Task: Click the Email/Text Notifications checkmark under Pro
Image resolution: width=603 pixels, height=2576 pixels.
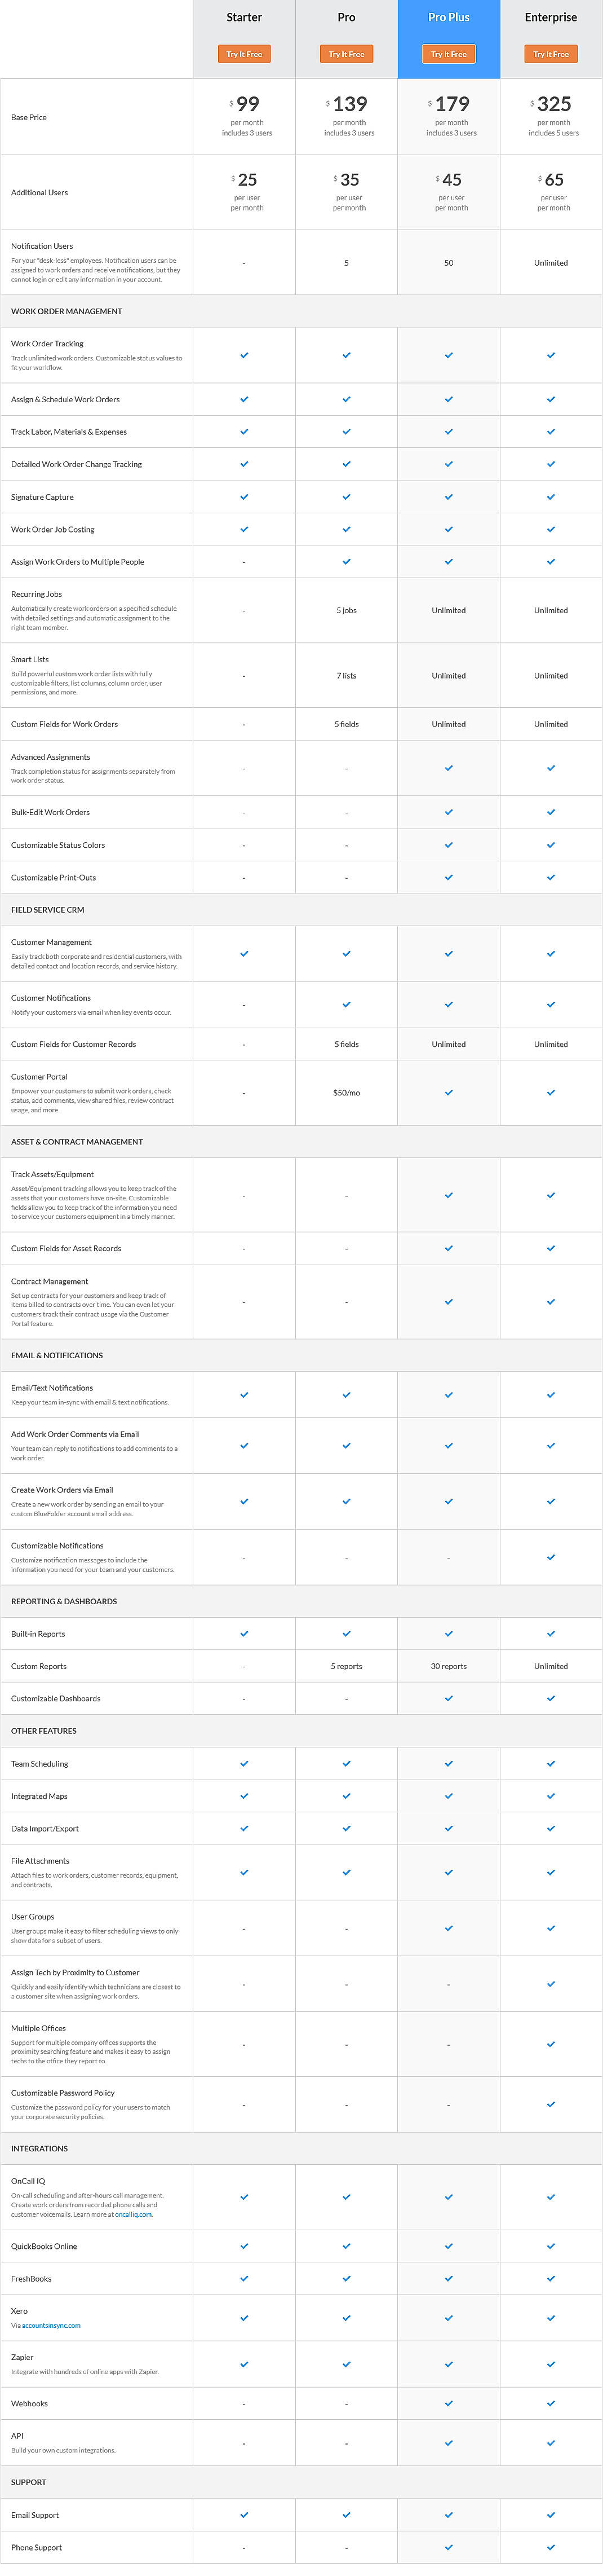Action: pyautogui.click(x=347, y=1394)
